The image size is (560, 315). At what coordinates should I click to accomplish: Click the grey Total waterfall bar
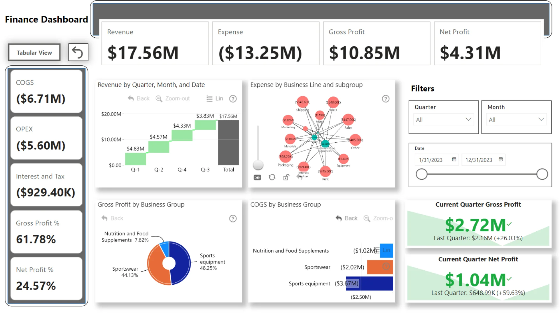pos(228,143)
